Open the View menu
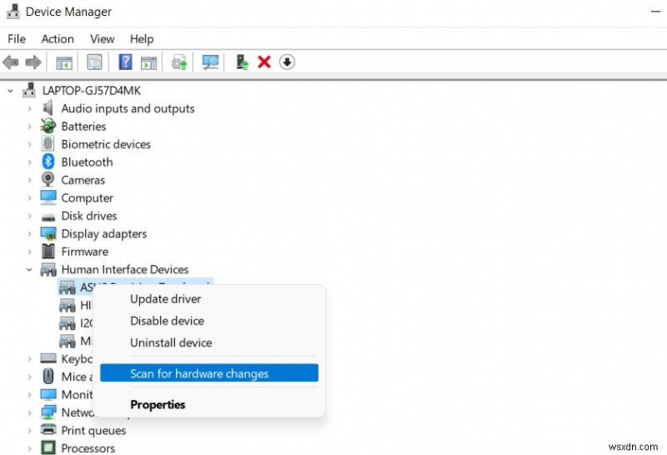Screen dimensions: 667x455 [x=102, y=39]
